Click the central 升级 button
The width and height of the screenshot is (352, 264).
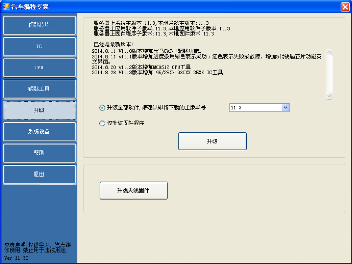click(213, 141)
